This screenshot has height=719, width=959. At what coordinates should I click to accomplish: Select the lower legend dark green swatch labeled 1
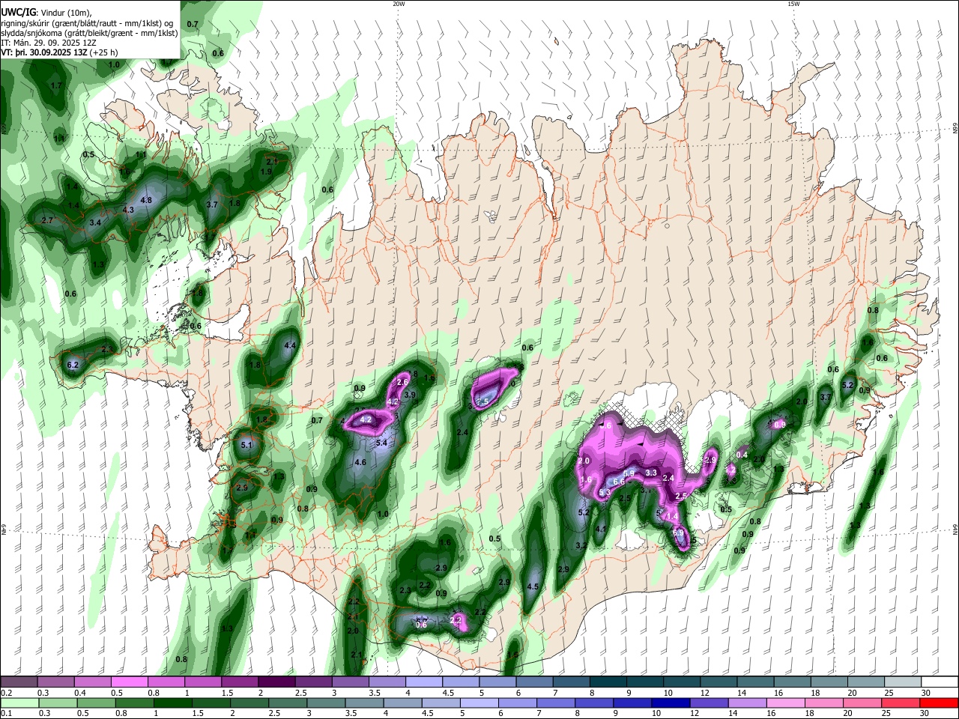(x=172, y=703)
